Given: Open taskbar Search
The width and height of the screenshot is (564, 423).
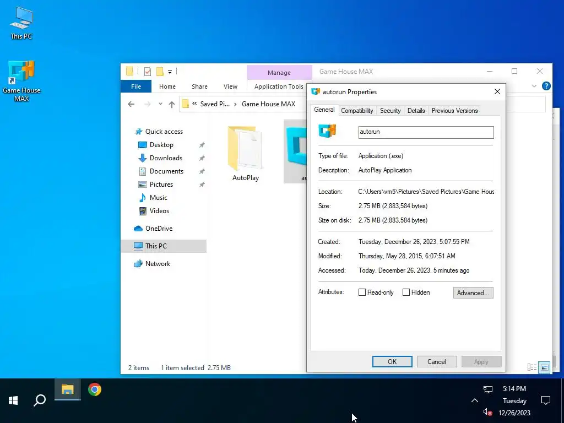Looking at the screenshot, I should pyautogui.click(x=40, y=400).
